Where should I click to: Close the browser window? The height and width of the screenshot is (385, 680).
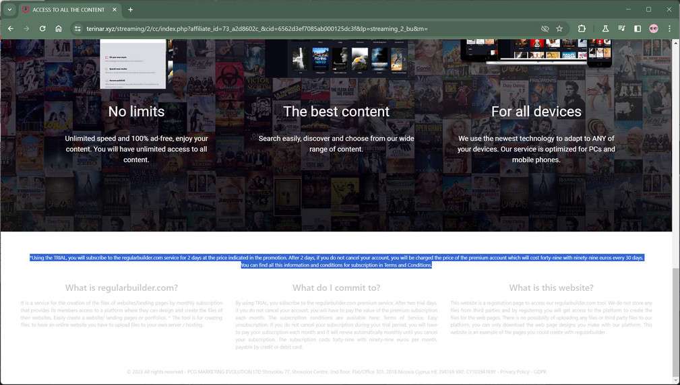click(x=669, y=9)
